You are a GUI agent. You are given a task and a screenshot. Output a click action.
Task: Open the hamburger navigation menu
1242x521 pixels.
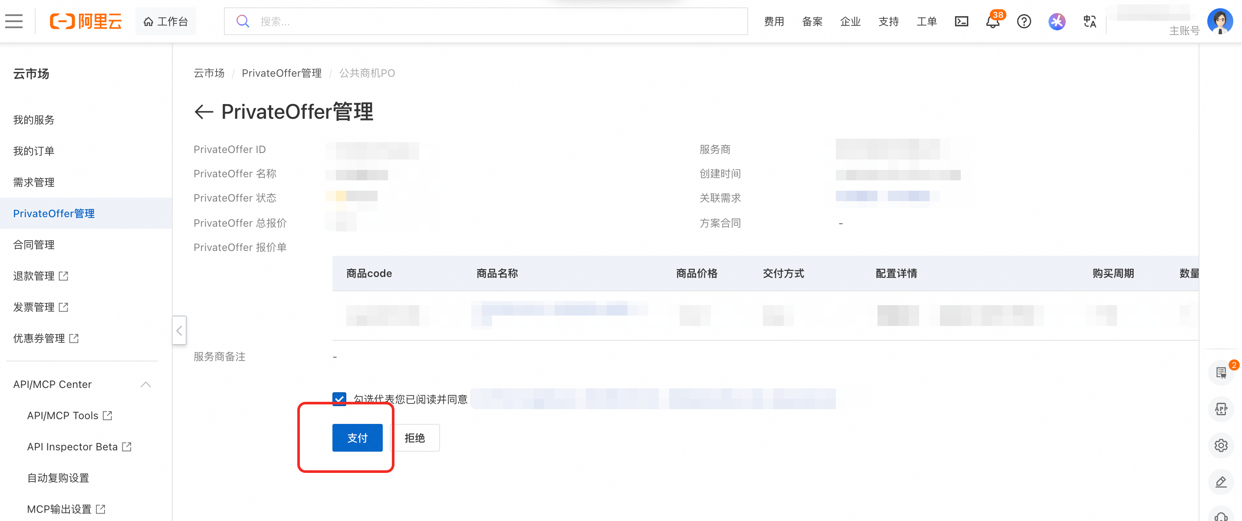click(14, 21)
